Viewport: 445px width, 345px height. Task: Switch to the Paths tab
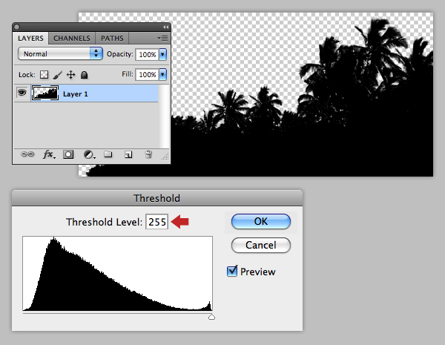click(x=112, y=39)
